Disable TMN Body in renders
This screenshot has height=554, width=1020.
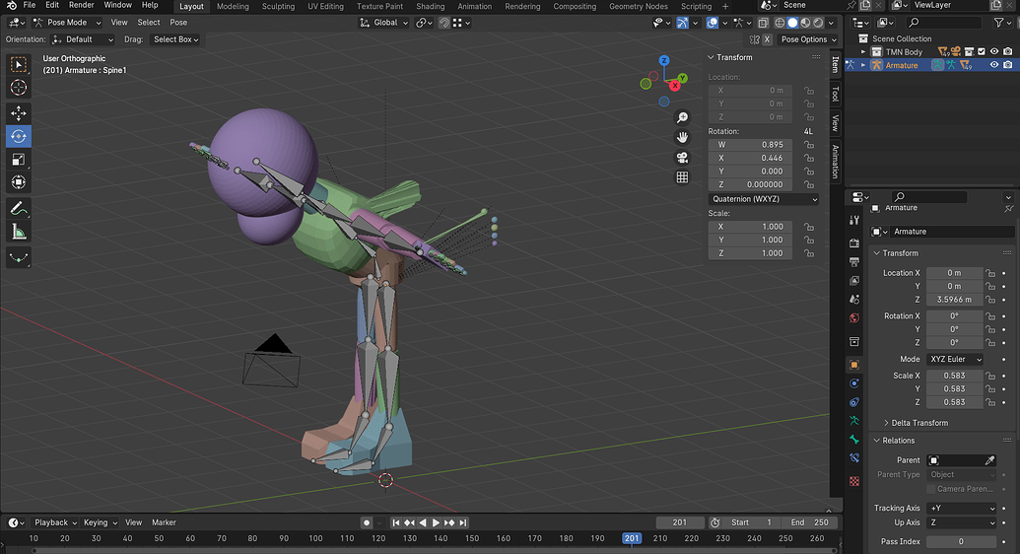(1007, 51)
